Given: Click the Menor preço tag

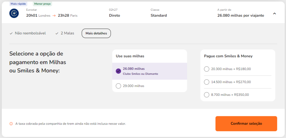Looking at the screenshot, I should click(x=42, y=4).
